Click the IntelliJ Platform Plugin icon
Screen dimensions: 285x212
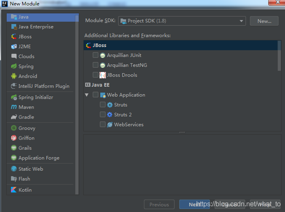point(14,86)
